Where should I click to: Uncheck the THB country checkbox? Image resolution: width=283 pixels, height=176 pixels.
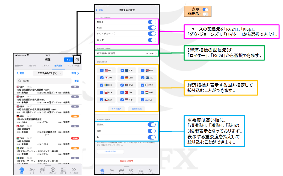[122, 100]
